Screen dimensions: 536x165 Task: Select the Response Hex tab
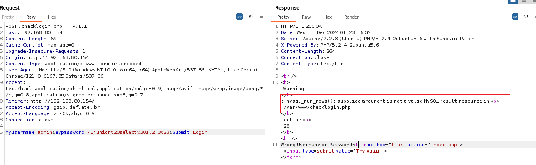pyautogui.click(x=327, y=17)
